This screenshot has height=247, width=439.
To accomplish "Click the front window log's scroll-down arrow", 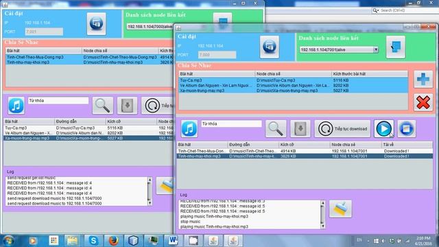I will point(322,226).
